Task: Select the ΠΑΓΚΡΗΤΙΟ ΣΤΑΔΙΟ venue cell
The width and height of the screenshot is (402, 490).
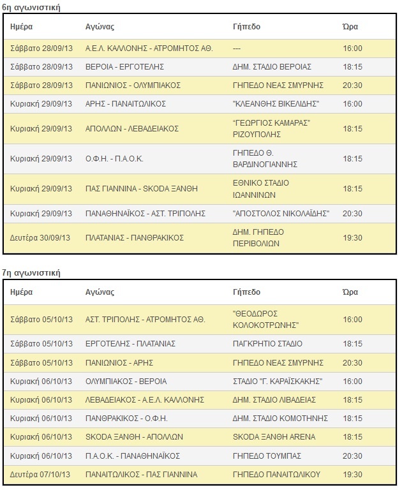Action: coord(267,344)
